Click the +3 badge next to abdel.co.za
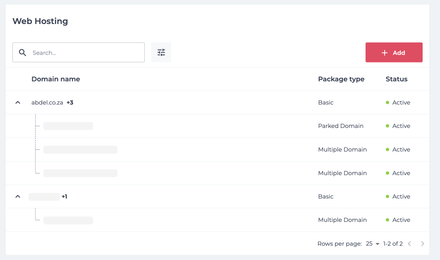440x260 pixels. point(70,103)
